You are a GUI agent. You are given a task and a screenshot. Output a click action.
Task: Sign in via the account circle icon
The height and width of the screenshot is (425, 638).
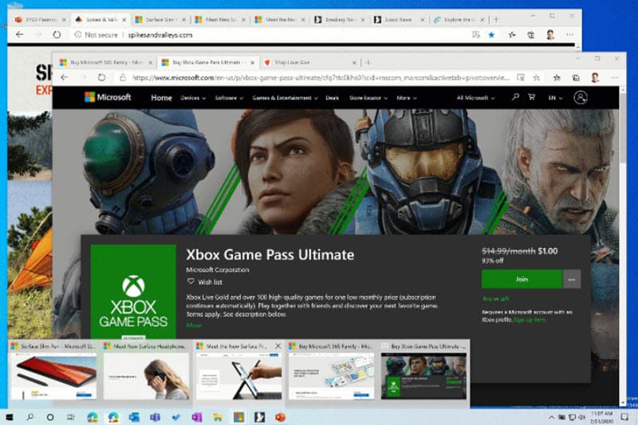coord(581,97)
